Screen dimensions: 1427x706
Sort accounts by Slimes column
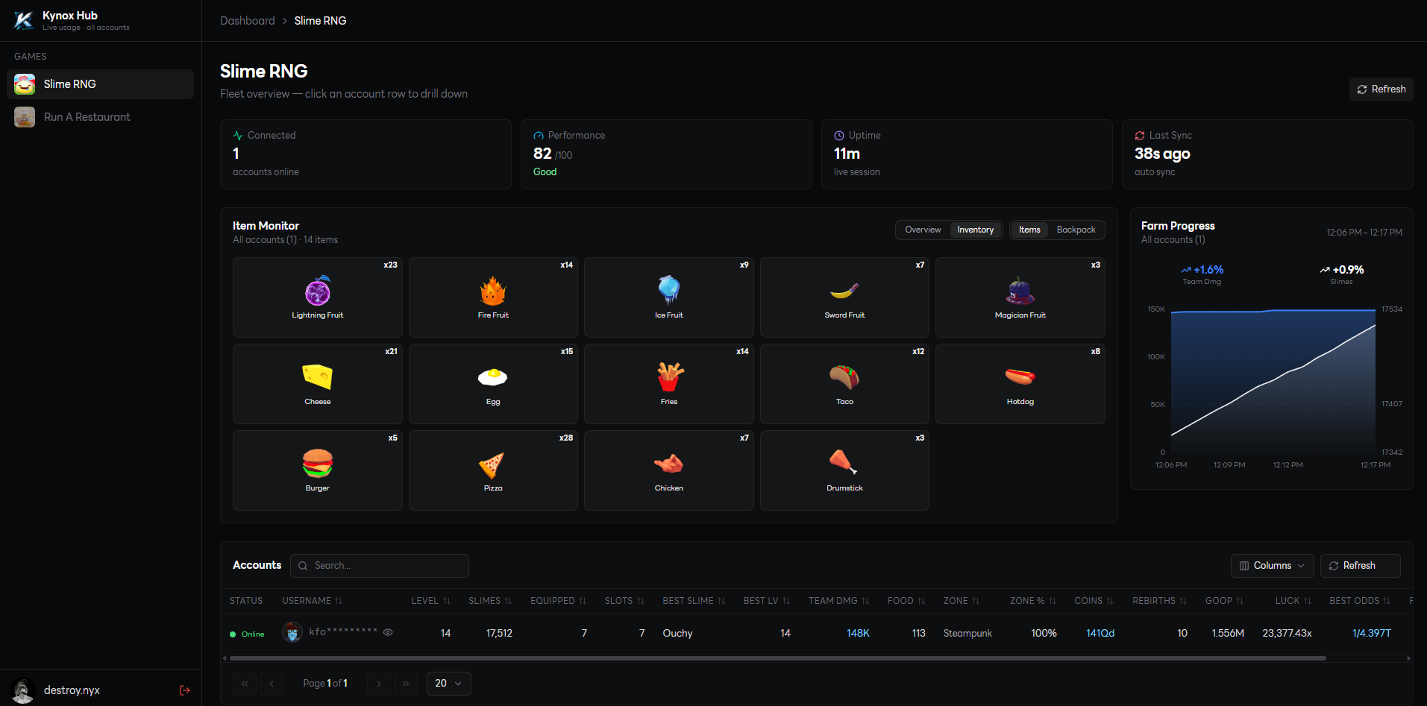[490, 601]
